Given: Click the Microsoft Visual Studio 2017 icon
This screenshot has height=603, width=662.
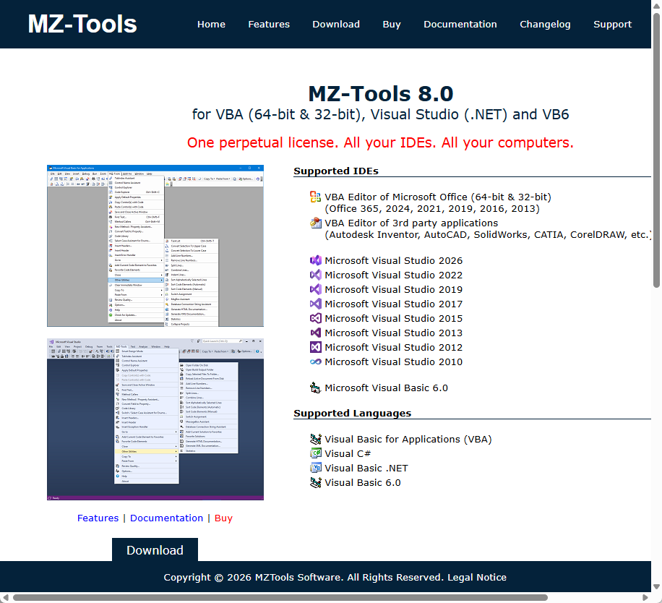Looking at the screenshot, I should click(314, 304).
